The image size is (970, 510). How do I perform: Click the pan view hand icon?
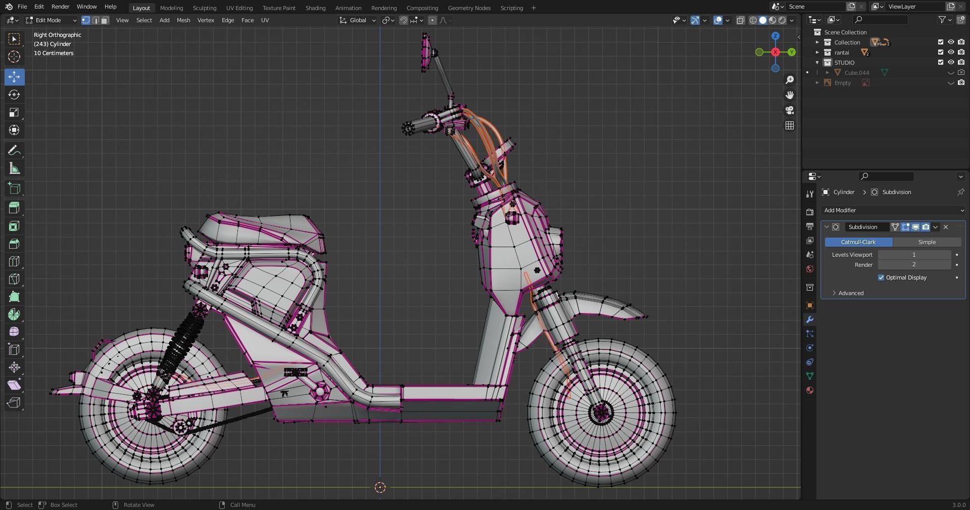790,95
